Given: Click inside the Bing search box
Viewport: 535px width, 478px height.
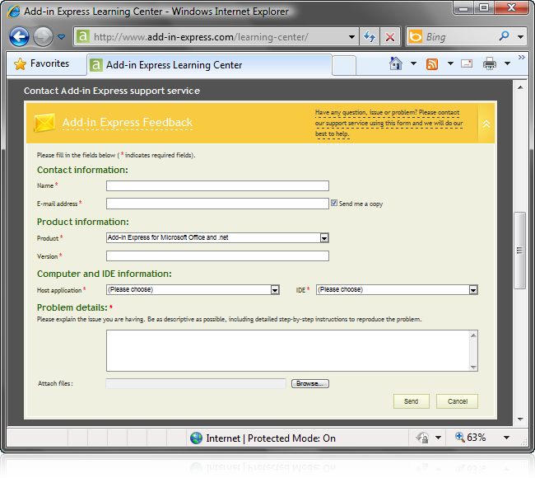Looking at the screenshot, I should [x=459, y=36].
